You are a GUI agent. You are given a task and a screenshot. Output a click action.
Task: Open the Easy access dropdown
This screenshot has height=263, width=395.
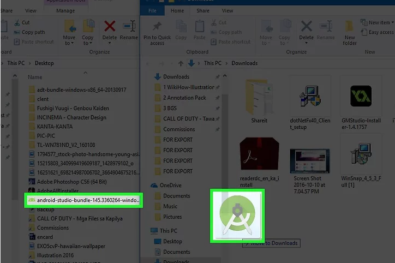click(380, 32)
